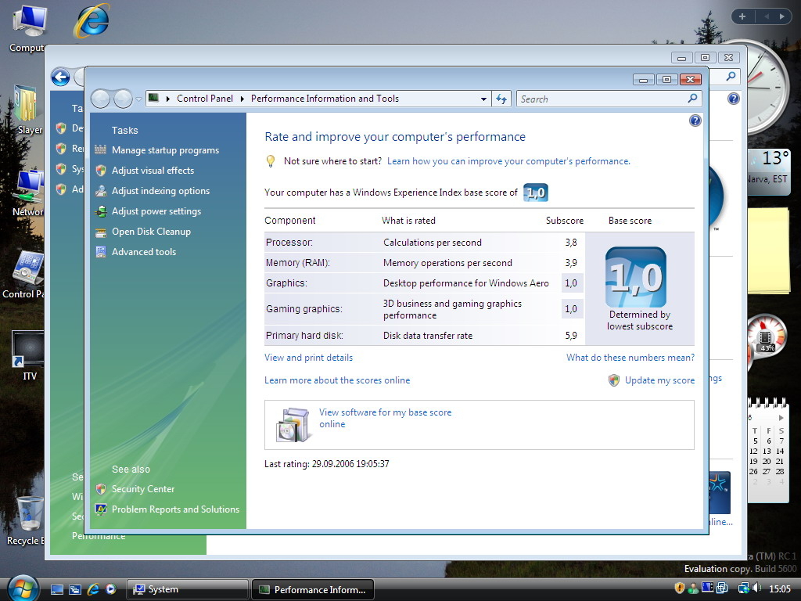801x601 pixels.
Task: Click the Adjust power settings icon
Action: [100, 211]
